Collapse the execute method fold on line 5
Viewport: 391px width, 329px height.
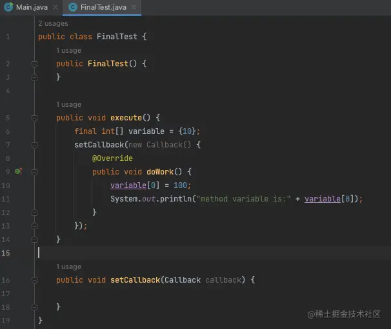(x=34, y=118)
